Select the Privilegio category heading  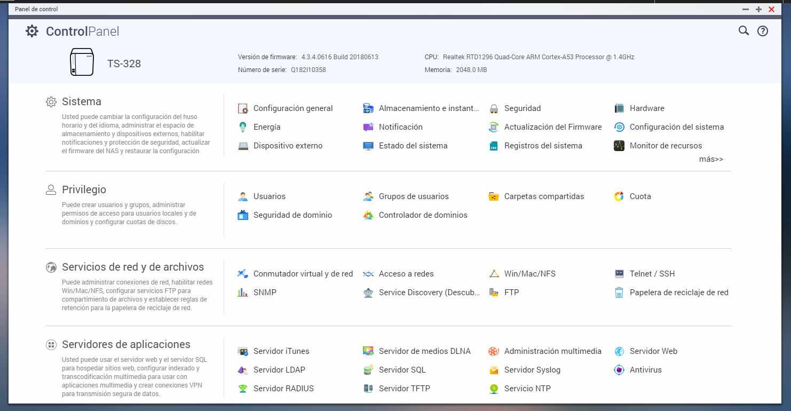[84, 189]
